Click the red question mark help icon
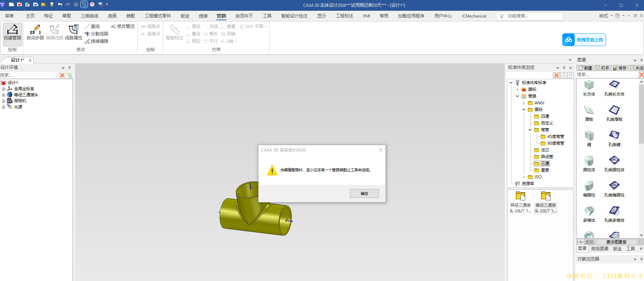Screen dimensions: 644x281 click(x=92, y=5)
